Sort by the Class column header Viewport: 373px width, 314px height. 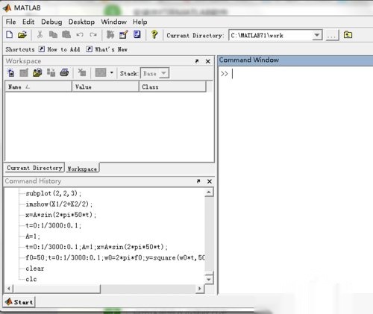tap(172, 87)
